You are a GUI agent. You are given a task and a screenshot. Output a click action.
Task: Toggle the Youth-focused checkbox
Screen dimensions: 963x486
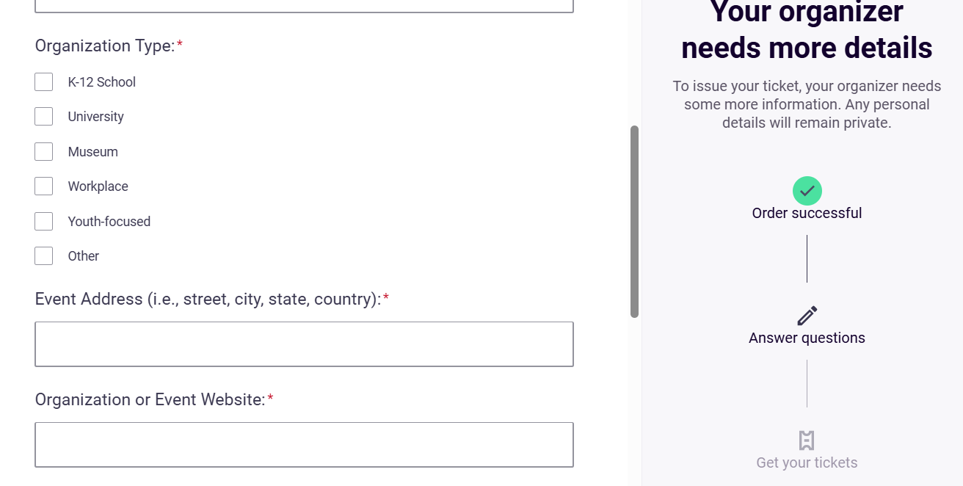click(44, 222)
